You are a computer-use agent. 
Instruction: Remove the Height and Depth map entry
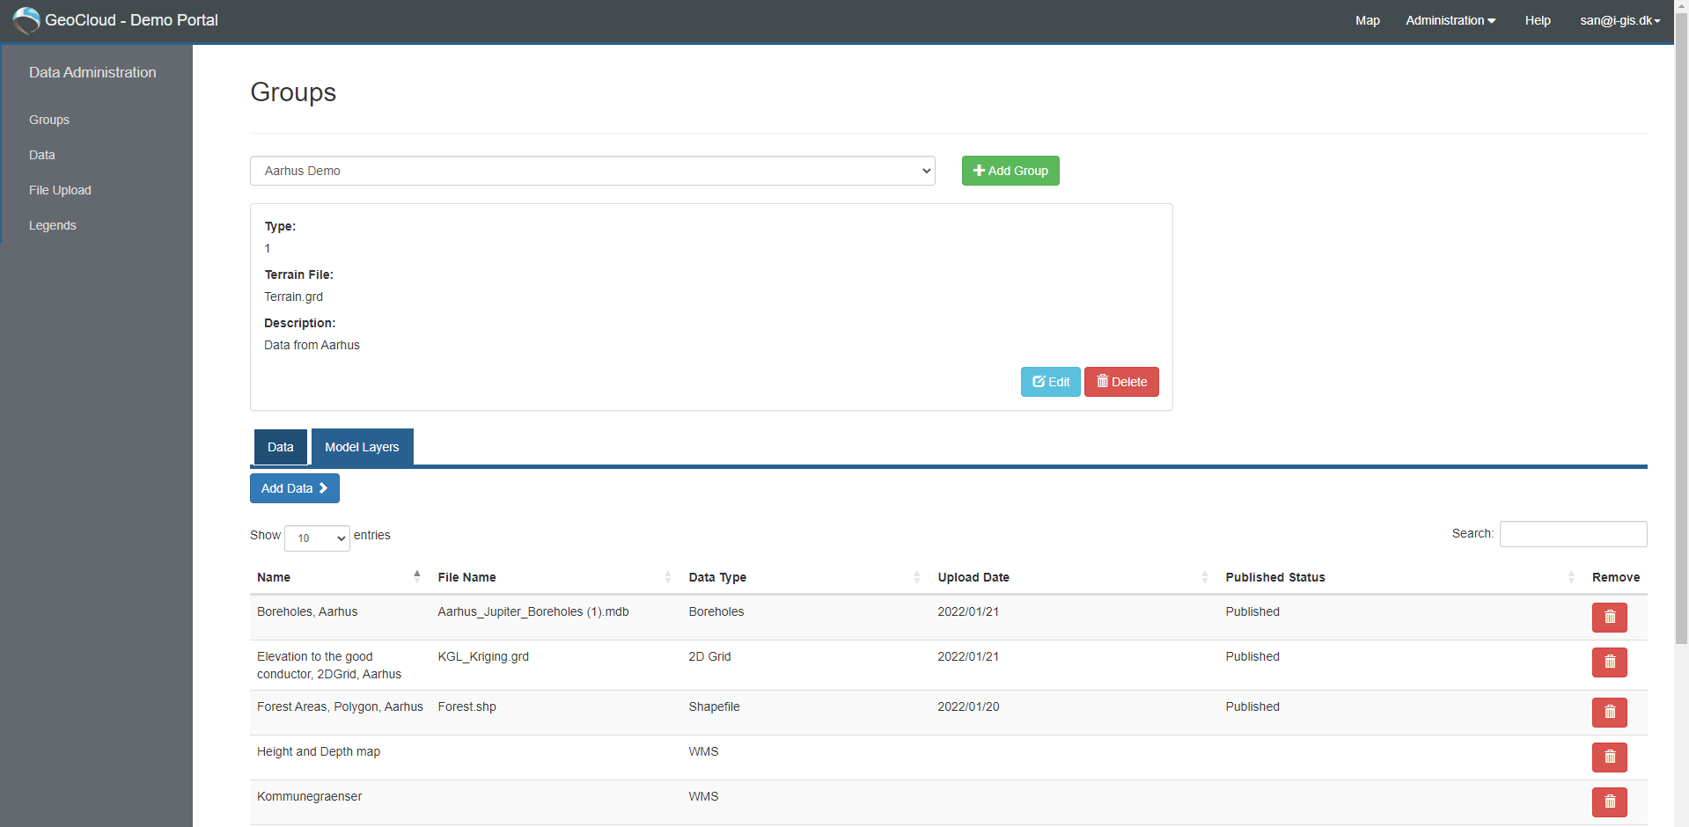tap(1609, 757)
